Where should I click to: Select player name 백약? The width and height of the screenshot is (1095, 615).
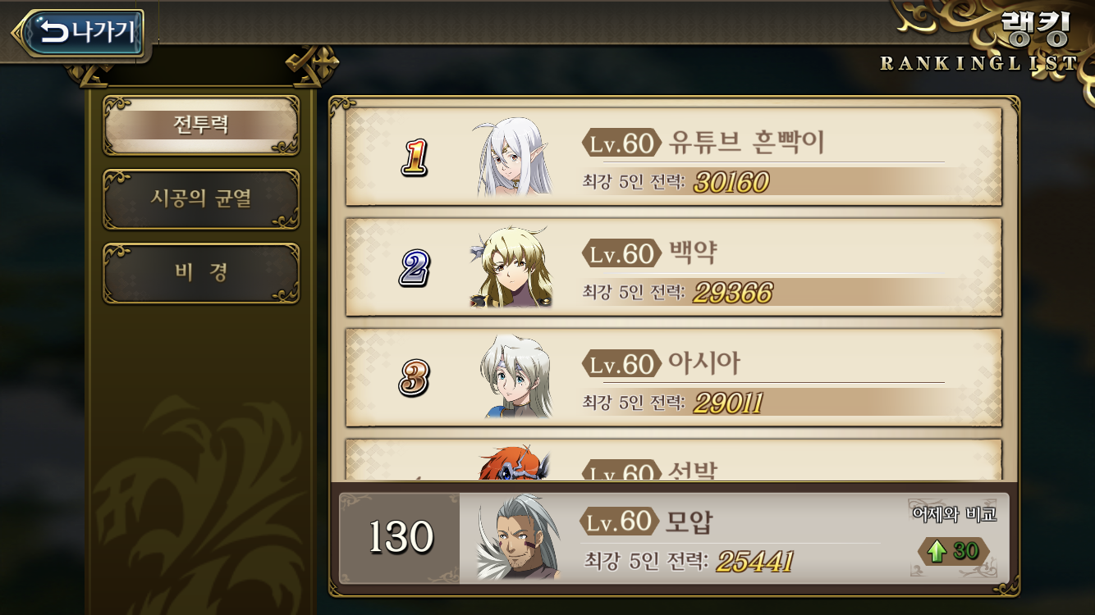pos(692,253)
